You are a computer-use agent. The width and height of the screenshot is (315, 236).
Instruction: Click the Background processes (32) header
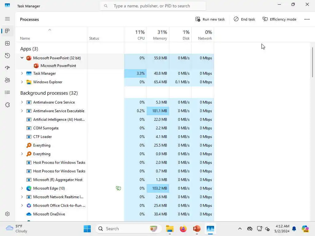point(49,93)
